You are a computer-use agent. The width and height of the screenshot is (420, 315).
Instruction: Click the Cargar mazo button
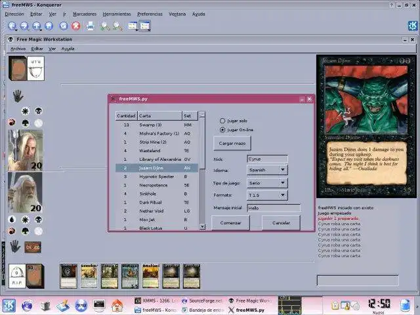tap(232, 143)
